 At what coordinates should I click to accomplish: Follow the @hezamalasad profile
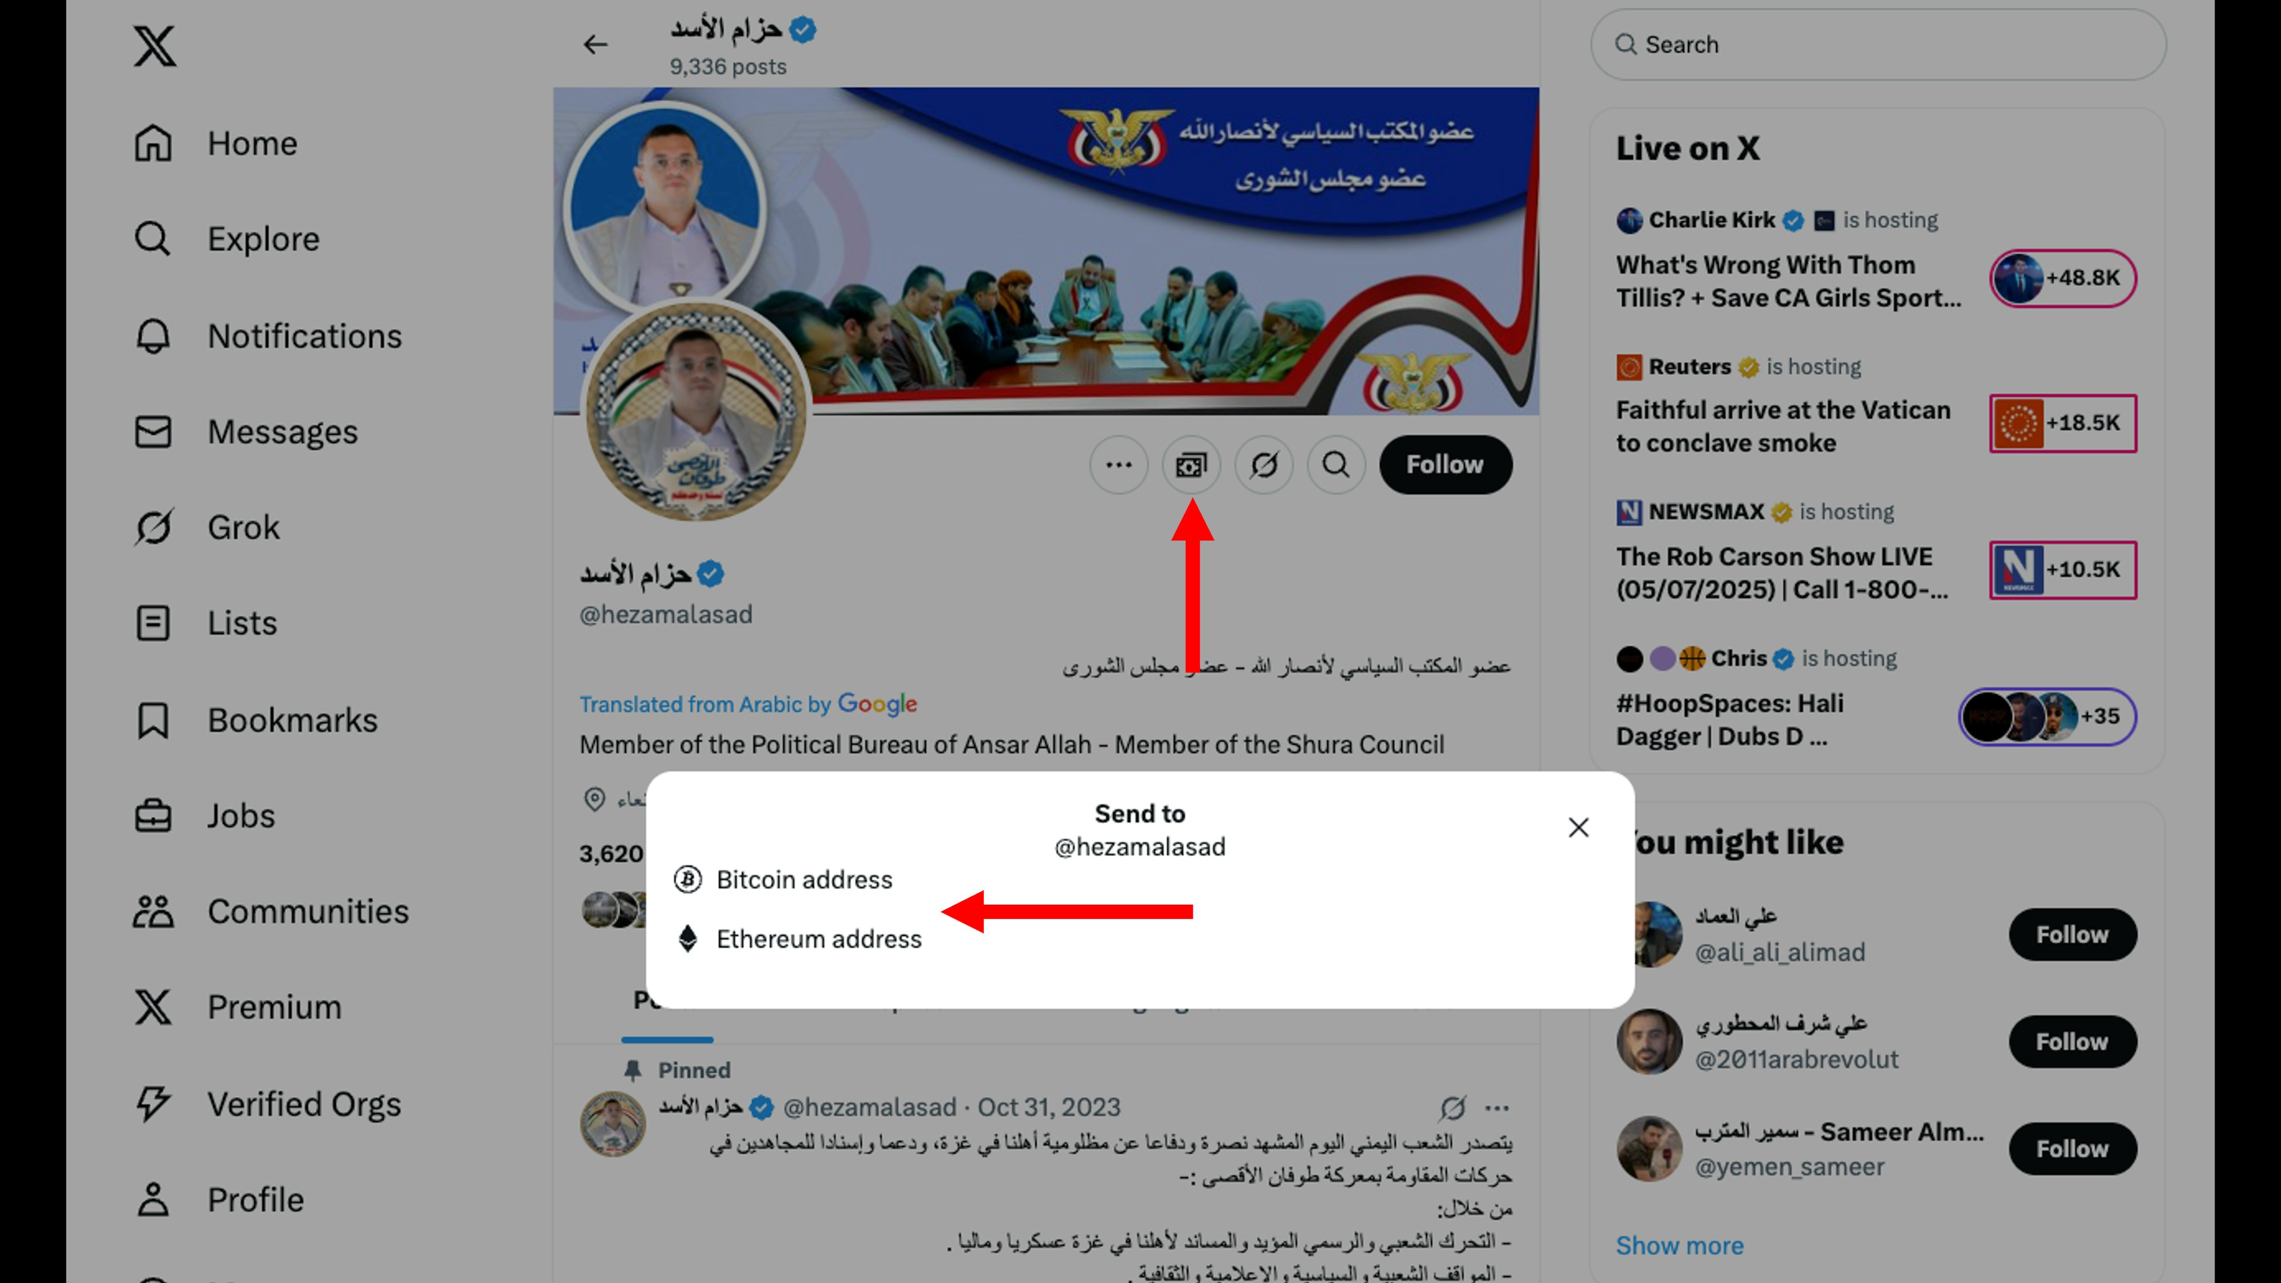click(1445, 465)
